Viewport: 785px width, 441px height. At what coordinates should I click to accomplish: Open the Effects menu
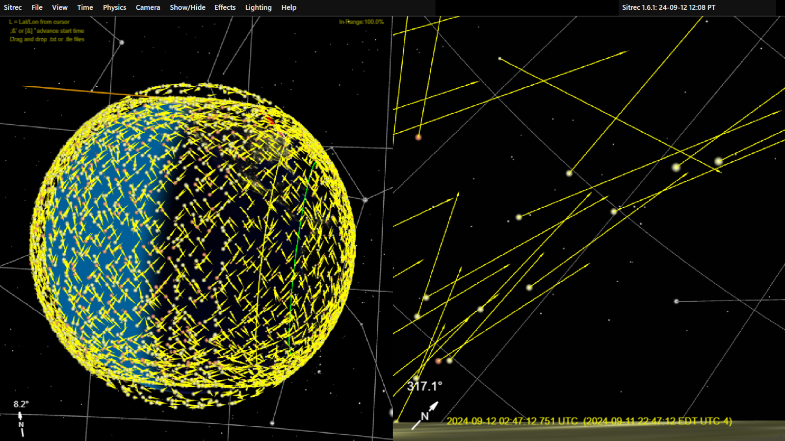tap(225, 7)
